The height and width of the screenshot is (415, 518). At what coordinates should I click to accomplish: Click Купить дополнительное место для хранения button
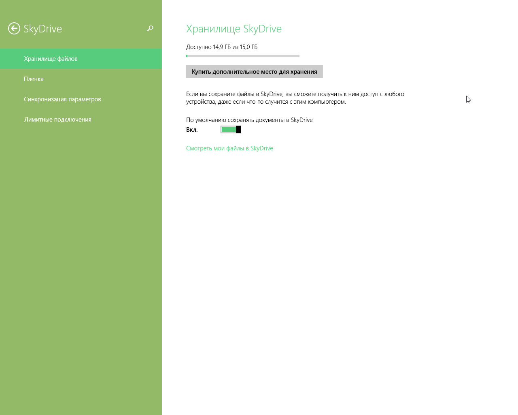pyautogui.click(x=255, y=71)
